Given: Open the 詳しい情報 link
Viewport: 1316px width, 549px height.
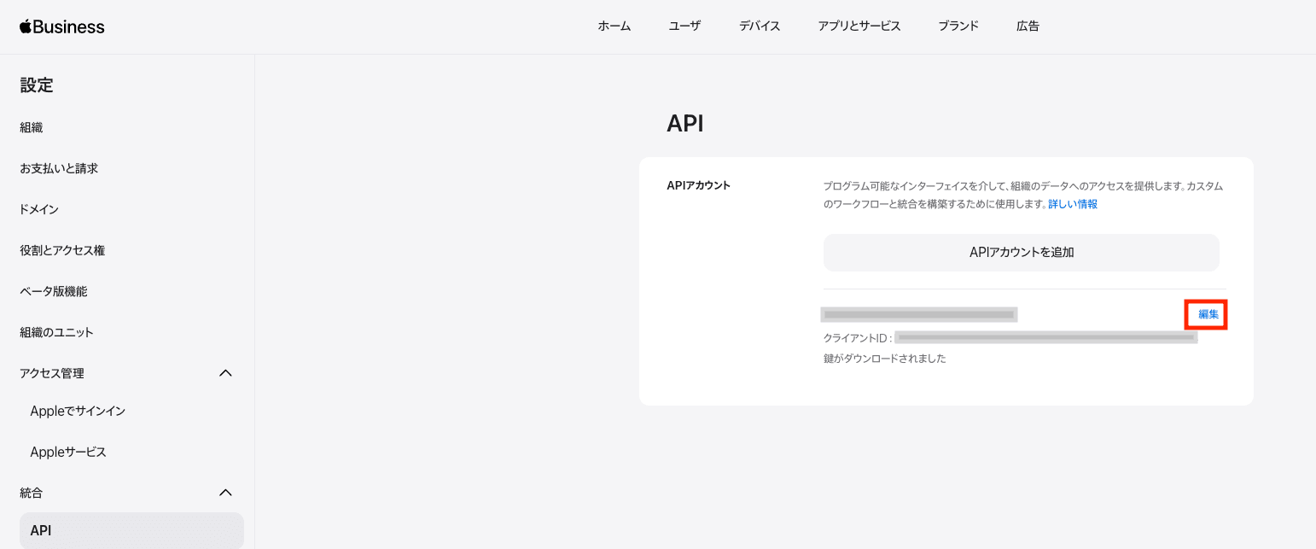Looking at the screenshot, I should [x=1073, y=204].
